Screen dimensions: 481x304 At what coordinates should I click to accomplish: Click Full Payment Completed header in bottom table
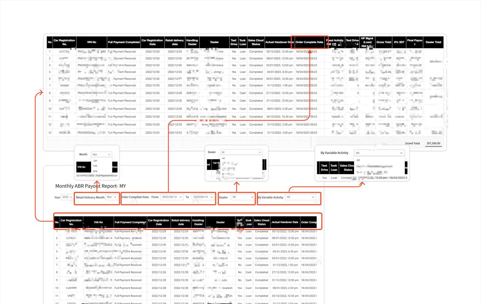pyautogui.click(x=130, y=222)
